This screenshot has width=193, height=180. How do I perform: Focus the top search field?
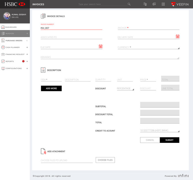tap(103, 4)
